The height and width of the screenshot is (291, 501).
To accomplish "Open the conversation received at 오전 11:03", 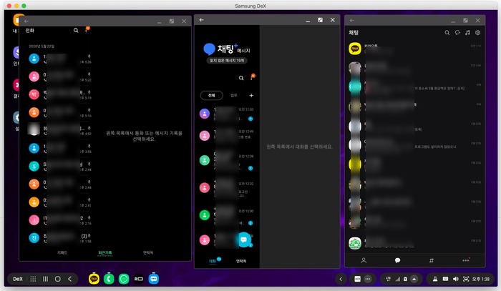I will [227, 114].
